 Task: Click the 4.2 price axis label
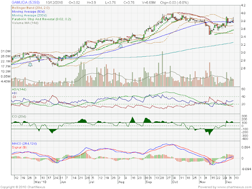coord(243,5)
